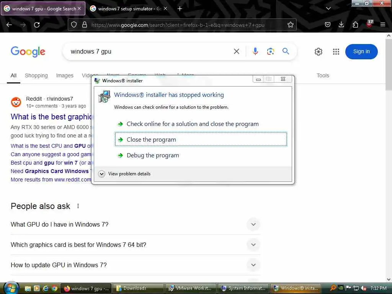The width and height of the screenshot is (392, 294).
Task: Select the windows 7 gpu Google Search tab
Action: pyautogui.click(x=43, y=8)
